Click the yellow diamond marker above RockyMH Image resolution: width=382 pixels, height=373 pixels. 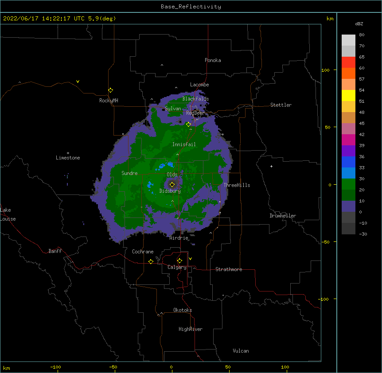pos(110,90)
